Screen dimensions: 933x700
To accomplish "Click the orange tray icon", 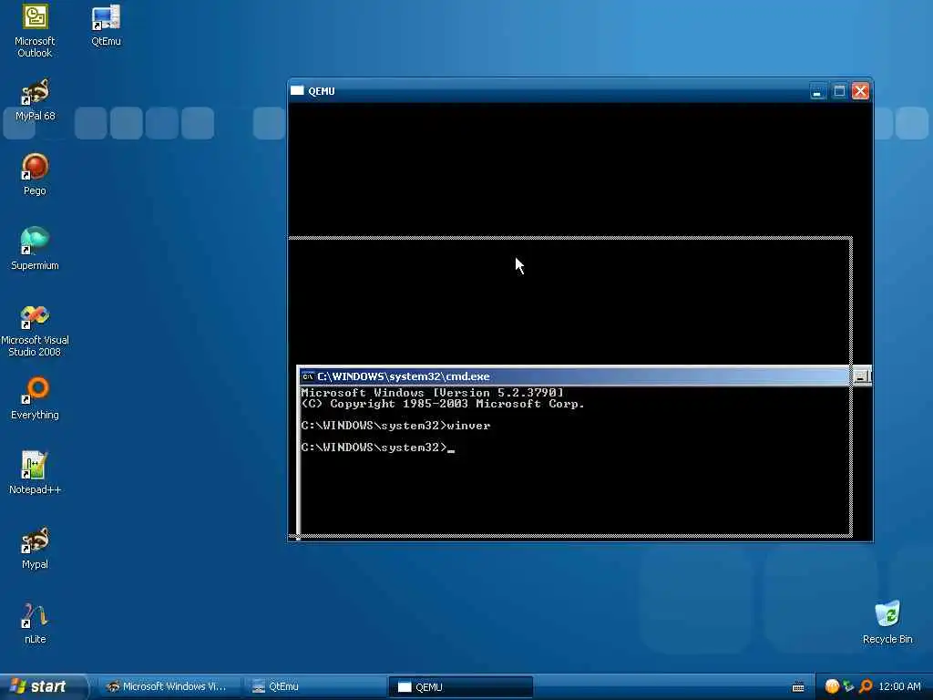I will [832, 686].
